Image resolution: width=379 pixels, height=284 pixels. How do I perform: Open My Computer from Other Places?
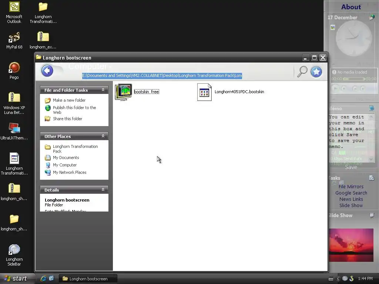(64, 165)
